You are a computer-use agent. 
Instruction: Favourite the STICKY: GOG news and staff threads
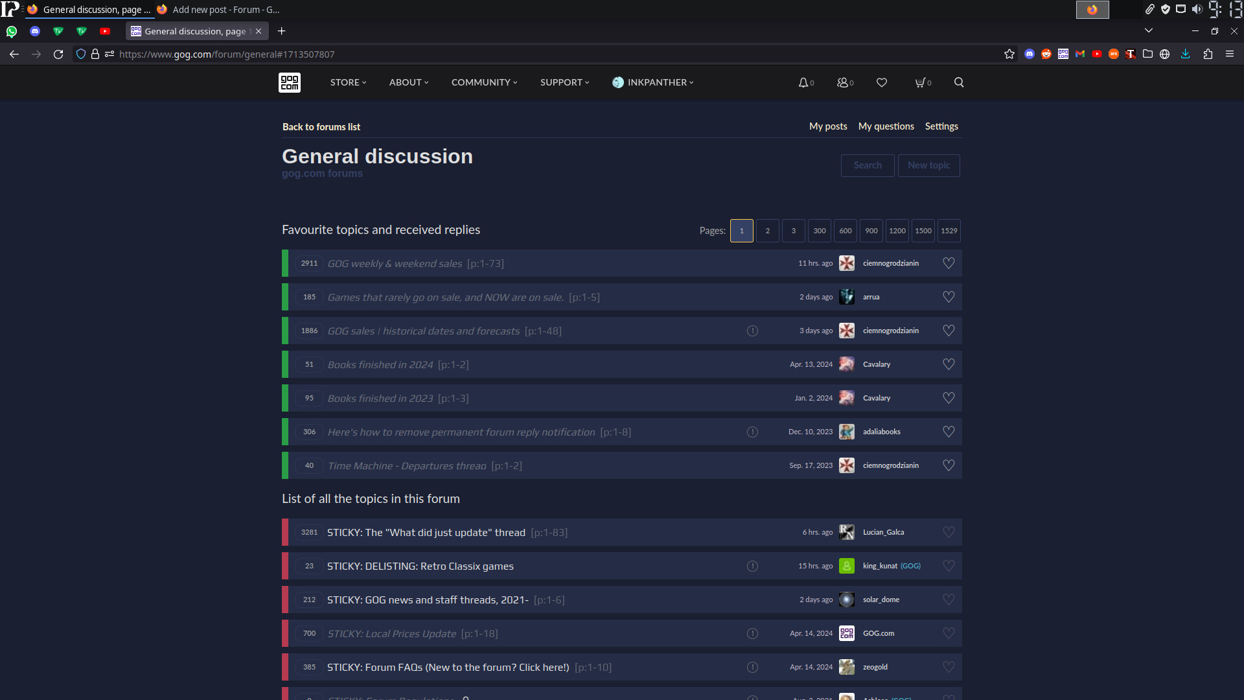[949, 600]
